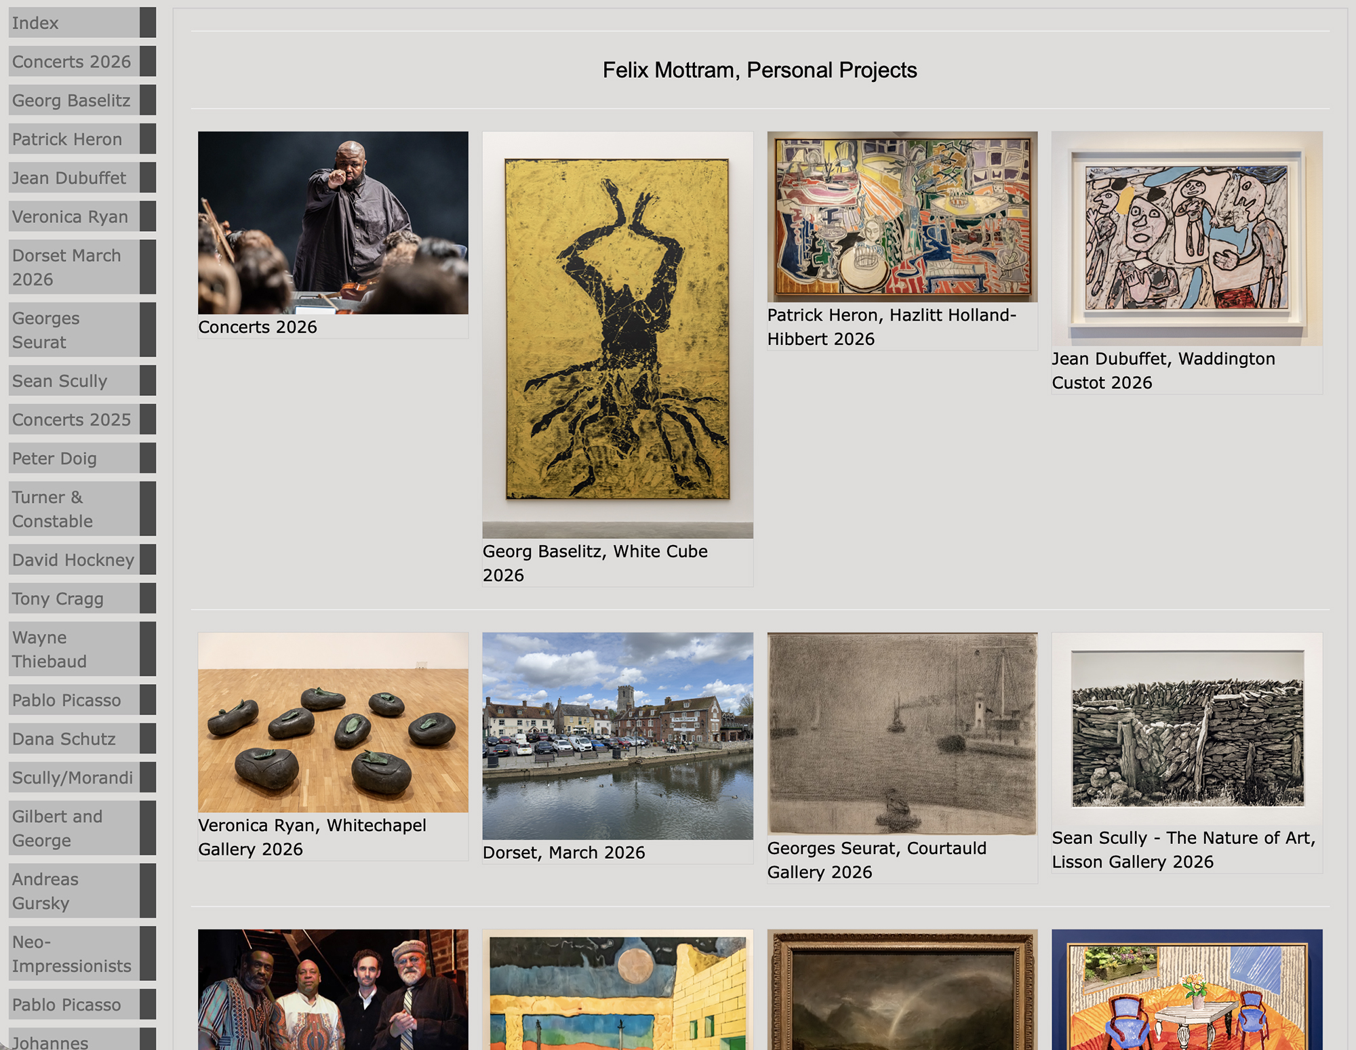Open the four musicians group photo thumbnail
This screenshot has height=1050, width=1356.
tap(333, 990)
